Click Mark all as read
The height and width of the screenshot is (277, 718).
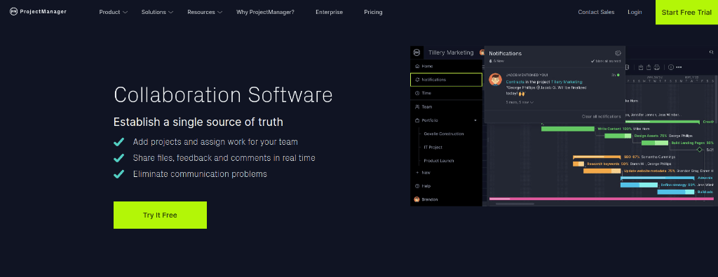(606, 61)
